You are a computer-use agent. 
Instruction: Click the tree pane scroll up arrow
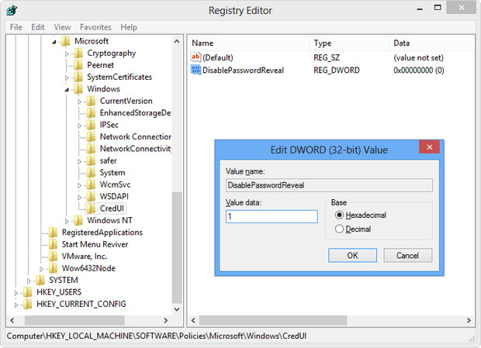(177, 41)
